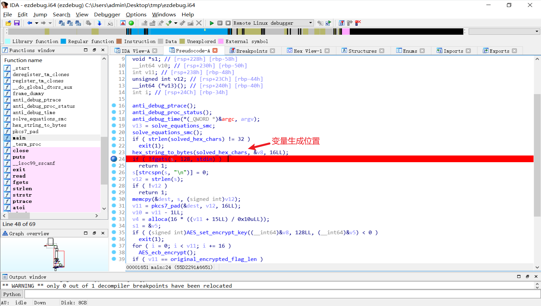This screenshot has height=306, width=541.
Task: Disable the active breakpoint on line 24
Action: pyautogui.click(x=114, y=159)
